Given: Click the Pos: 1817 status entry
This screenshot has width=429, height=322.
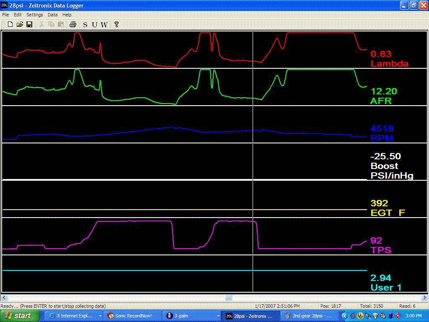Looking at the screenshot, I should coord(331,306).
